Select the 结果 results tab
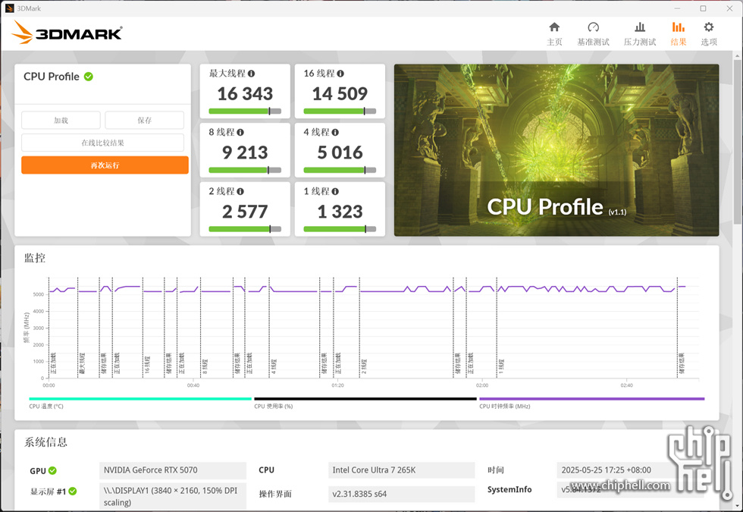The width and height of the screenshot is (743, 512). 679,33
